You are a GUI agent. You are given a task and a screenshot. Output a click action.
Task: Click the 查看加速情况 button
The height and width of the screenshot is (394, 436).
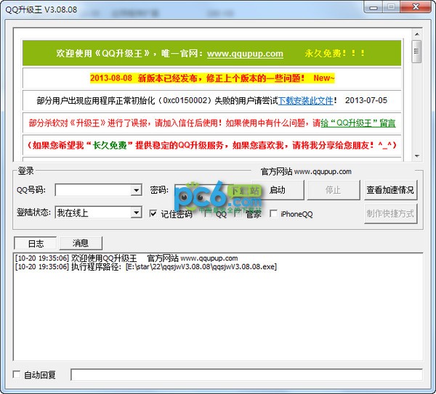(390, 190)
